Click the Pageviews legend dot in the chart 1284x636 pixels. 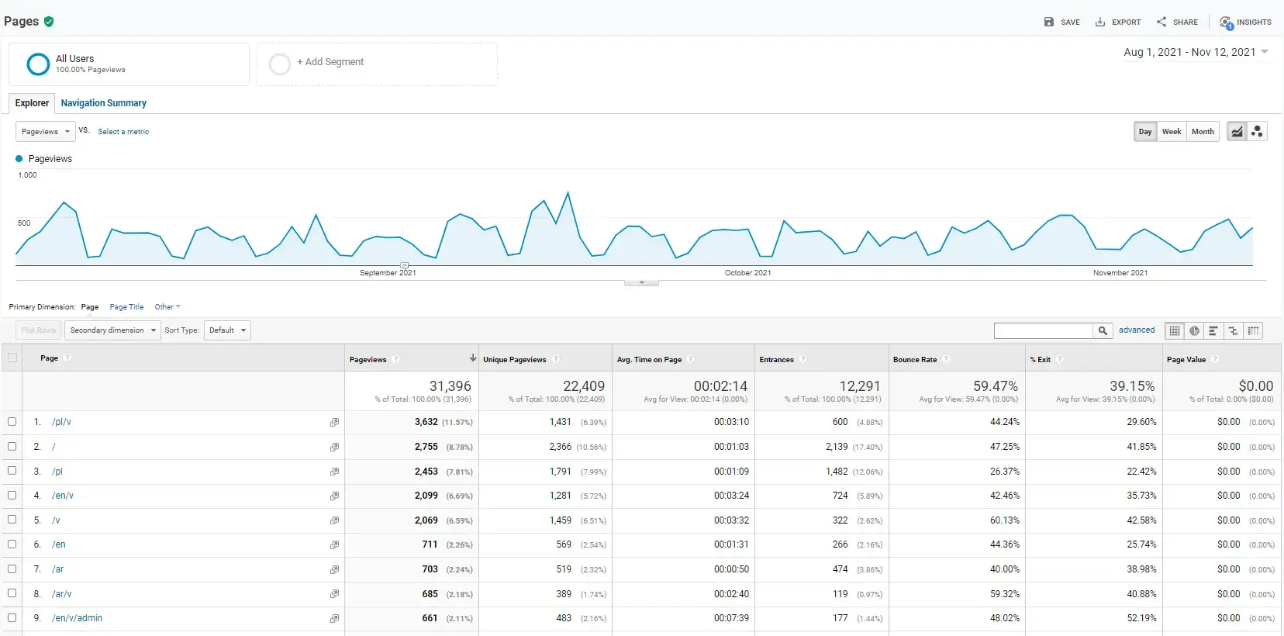(19, 158)
